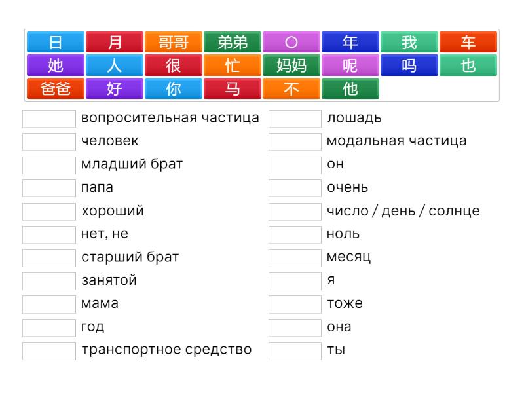
Task: Click the 他 character tile
Action: tap(350, 88)
